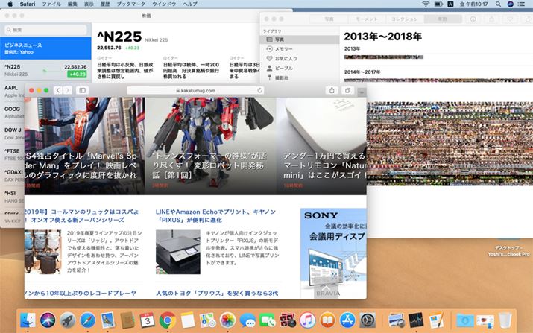Switch to the コレクション tab in Photos

(404, 18)
